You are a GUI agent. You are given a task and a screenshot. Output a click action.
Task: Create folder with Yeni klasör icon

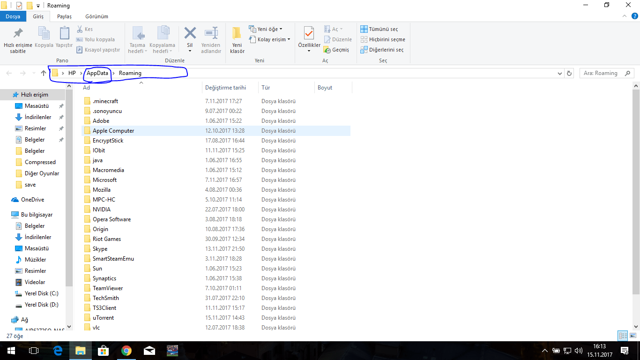[x=237, y=33]
